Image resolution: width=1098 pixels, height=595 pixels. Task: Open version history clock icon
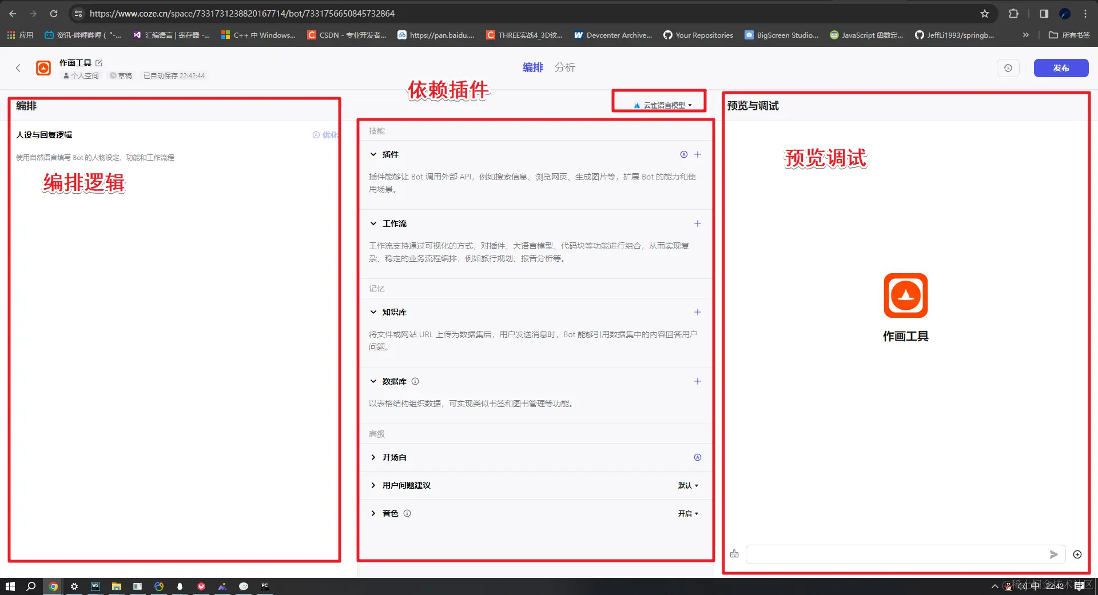click(1008, 68)
